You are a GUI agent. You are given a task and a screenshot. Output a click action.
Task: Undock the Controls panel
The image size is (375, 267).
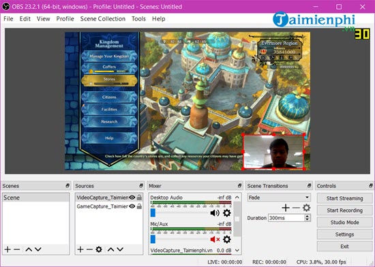click(371, 185)
